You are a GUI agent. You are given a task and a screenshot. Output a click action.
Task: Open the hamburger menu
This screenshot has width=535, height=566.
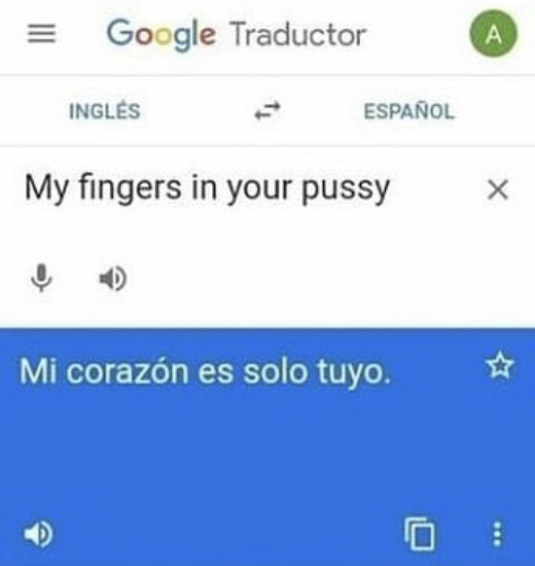coord(41,34)
